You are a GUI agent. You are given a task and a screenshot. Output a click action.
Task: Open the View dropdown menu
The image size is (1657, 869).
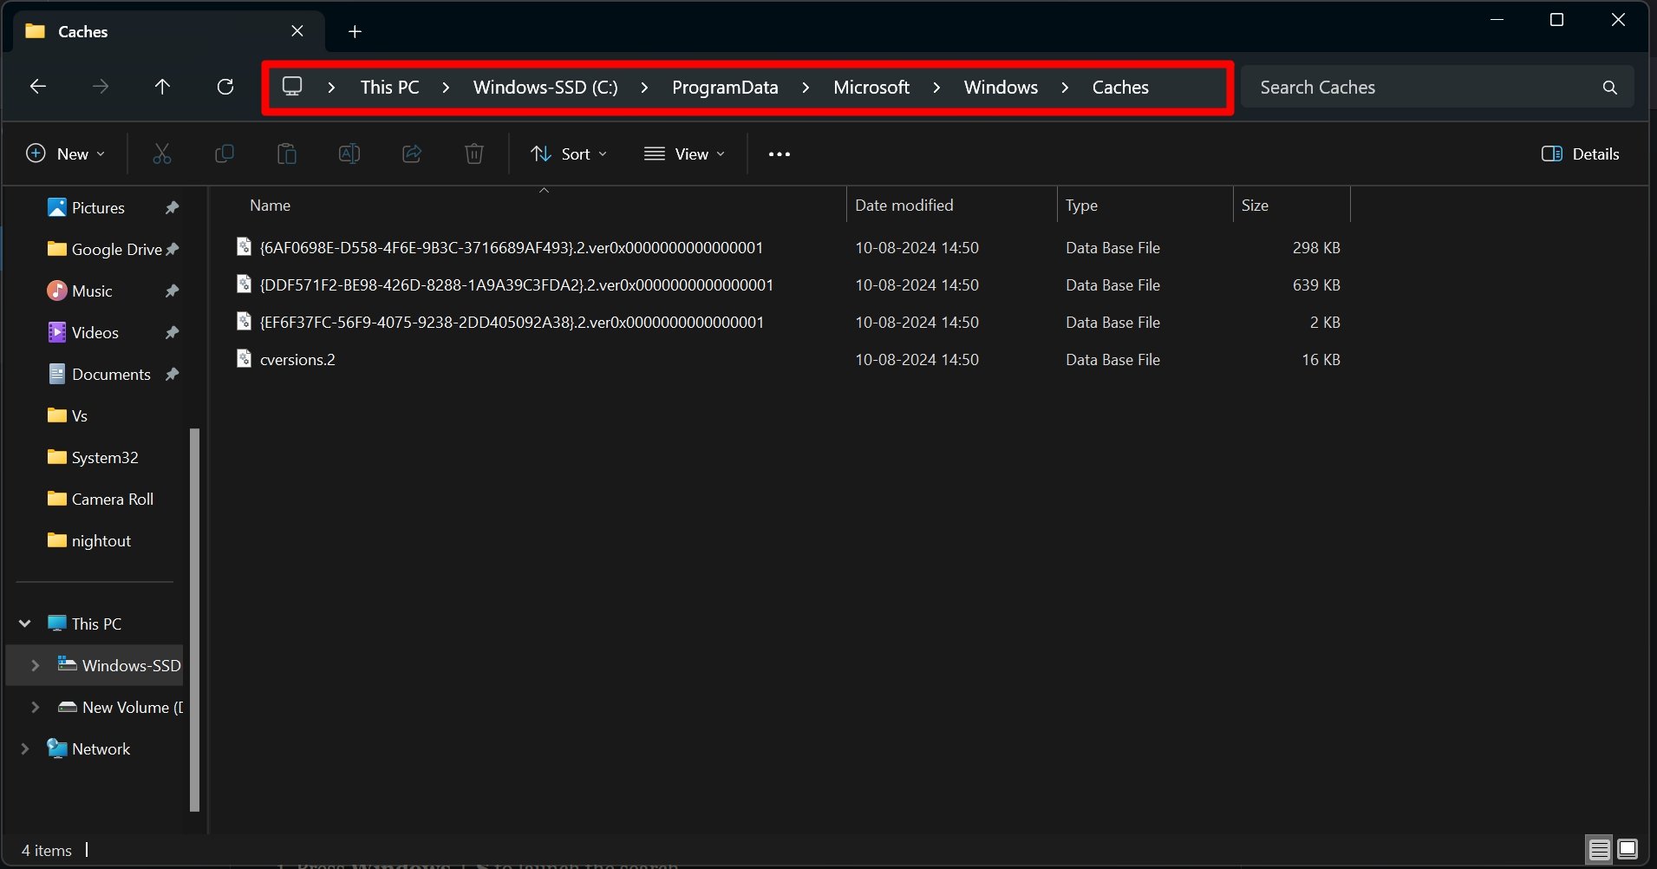tap(685, 154)
